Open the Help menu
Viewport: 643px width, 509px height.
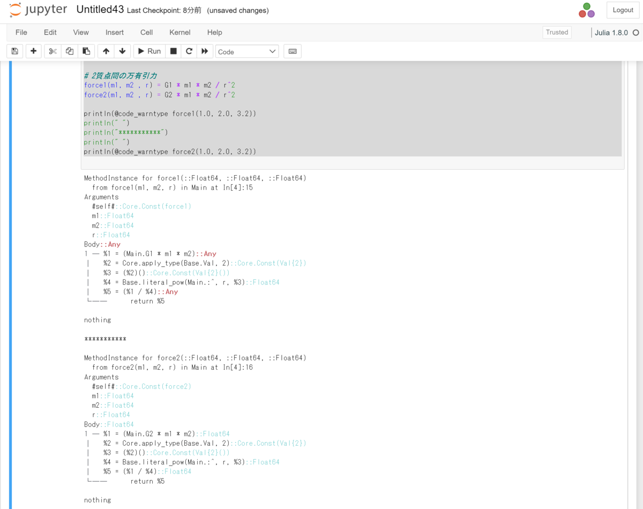click(215, 33)
